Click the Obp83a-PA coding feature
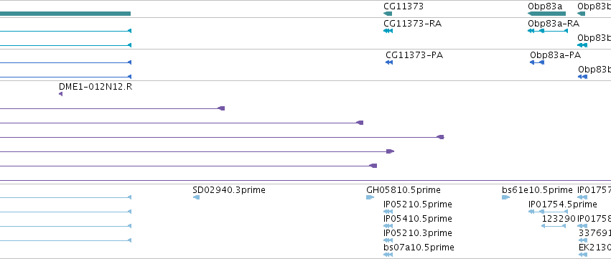 tap(536, 62)
